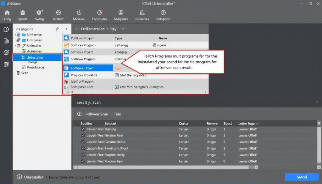Click left arrow of scan results scrollbar
This screenshot has height=184, width=322.
75,167
